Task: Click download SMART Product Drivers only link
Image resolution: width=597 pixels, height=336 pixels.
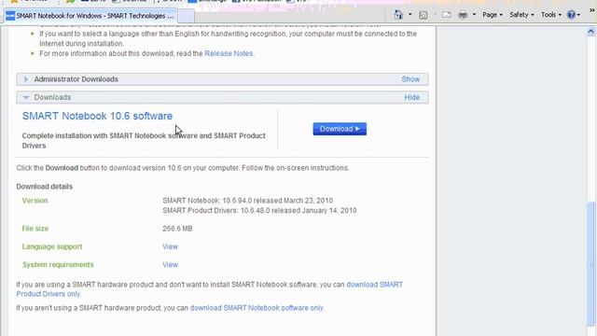Action: 209,289
